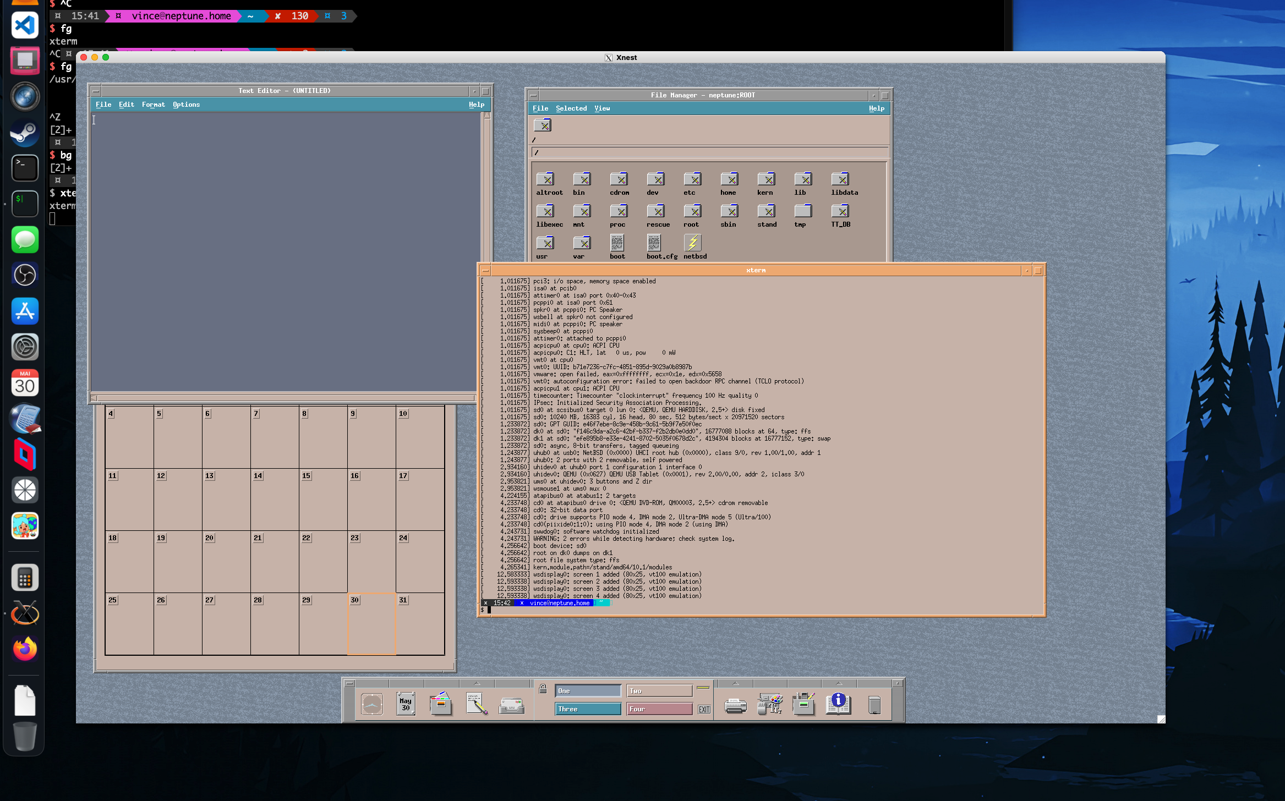Open the Calendar icon showing May 30
The image size is (1285, 801).
coord(406,704)
